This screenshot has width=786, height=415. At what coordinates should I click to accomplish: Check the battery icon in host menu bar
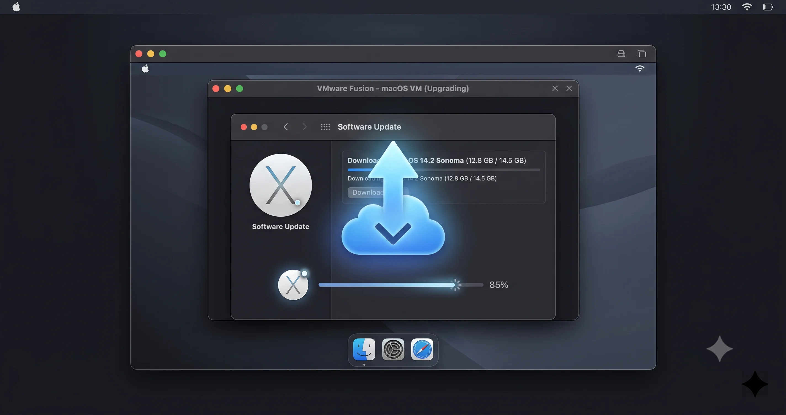tap(768, 7)
